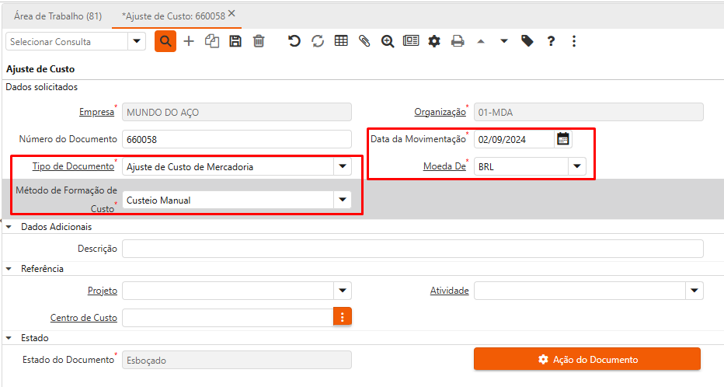Create a new record with plus icon

[x=189, y=41]
